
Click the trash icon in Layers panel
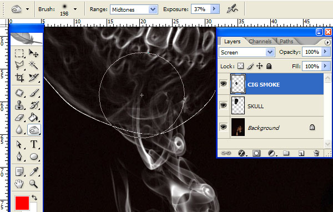[316, 153]
